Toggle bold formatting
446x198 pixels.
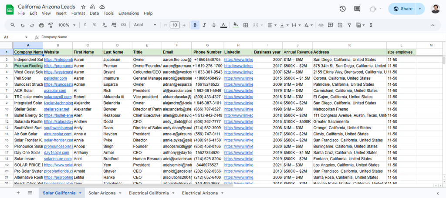coord(195,25)
